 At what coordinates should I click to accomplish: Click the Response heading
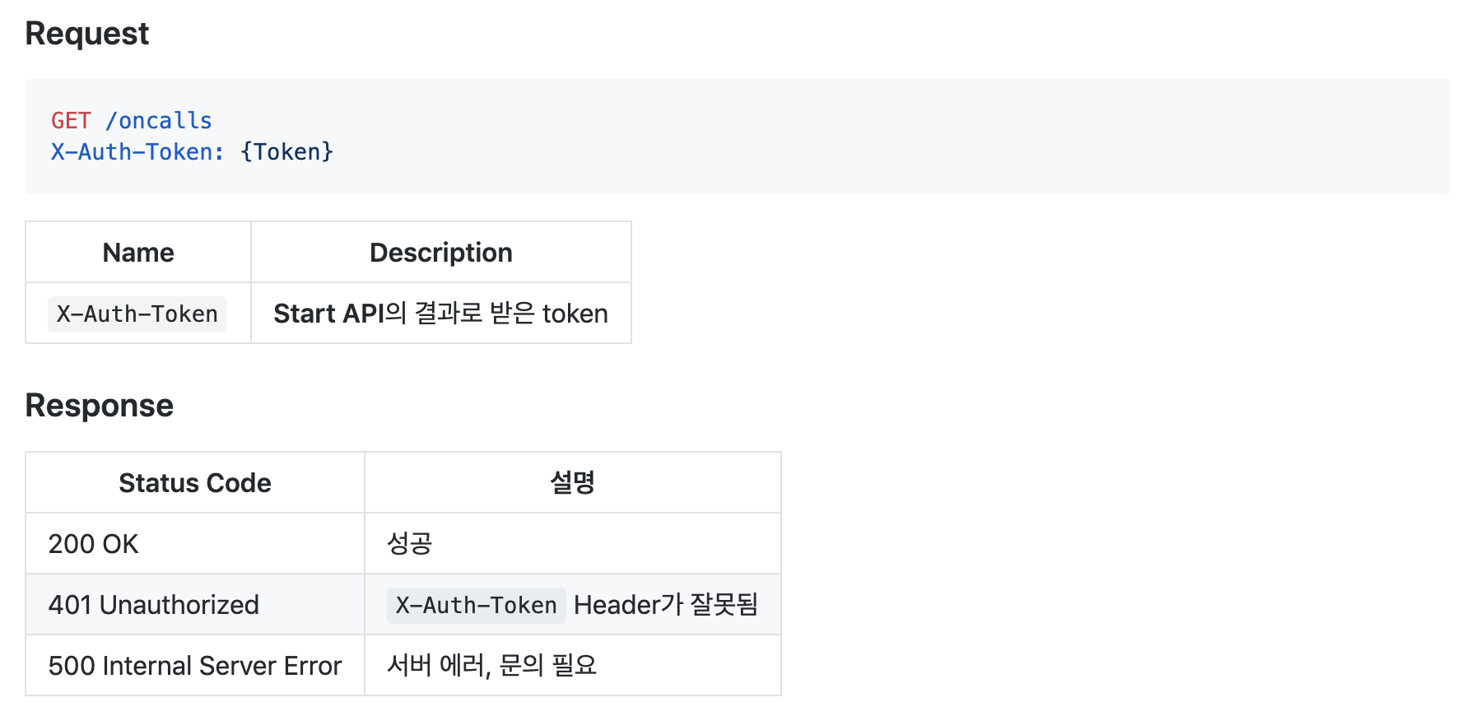tap(100, 406)
